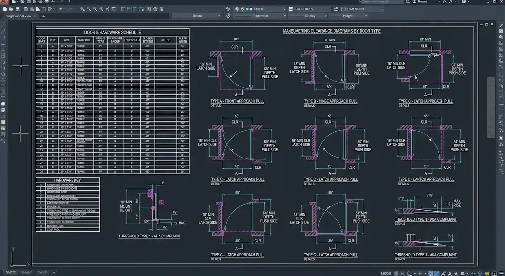The width and height of the screenshot is (505, 276).
Task: Click the Undo arrow in main toolbar
Action: pos(61,9)
